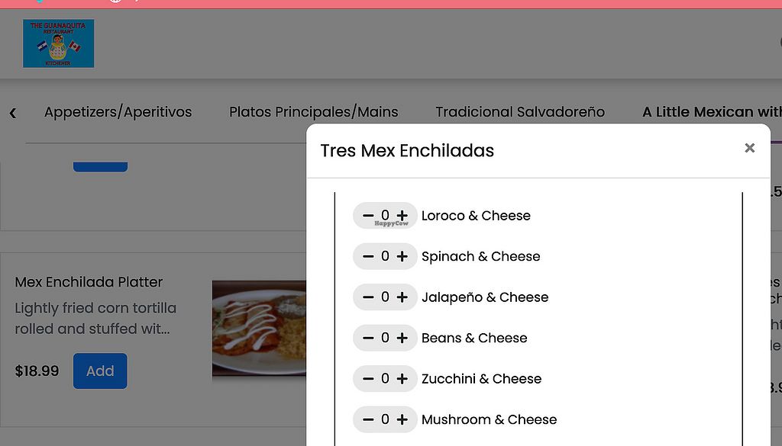
Task: Decrease Loroco & Cheese quantity with minus
Action: coord(368,216)
